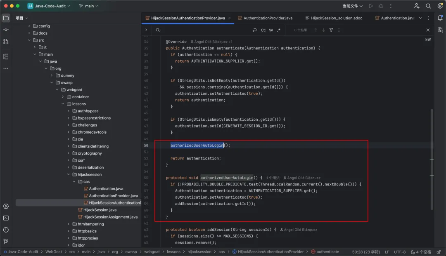Expand the replace field chevron
The width and height of the screenshot is (446, 256).
point(146,30)
